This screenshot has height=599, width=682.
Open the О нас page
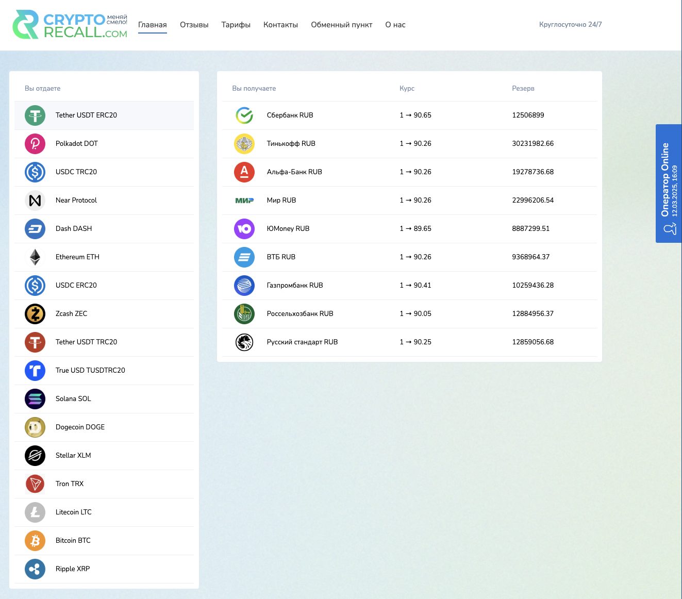[395, 25]
